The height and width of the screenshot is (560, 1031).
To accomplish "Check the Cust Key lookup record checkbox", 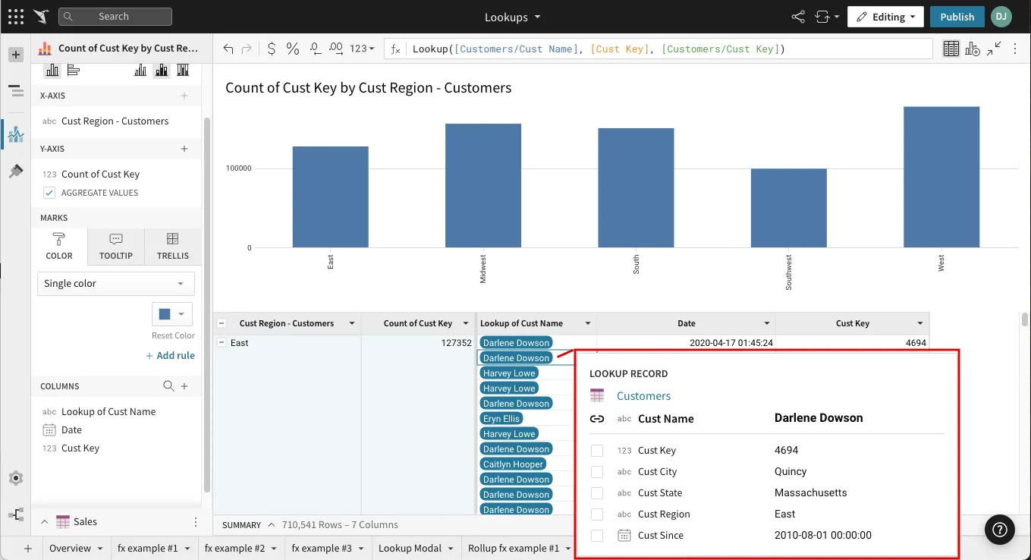I will coord(597,451).
